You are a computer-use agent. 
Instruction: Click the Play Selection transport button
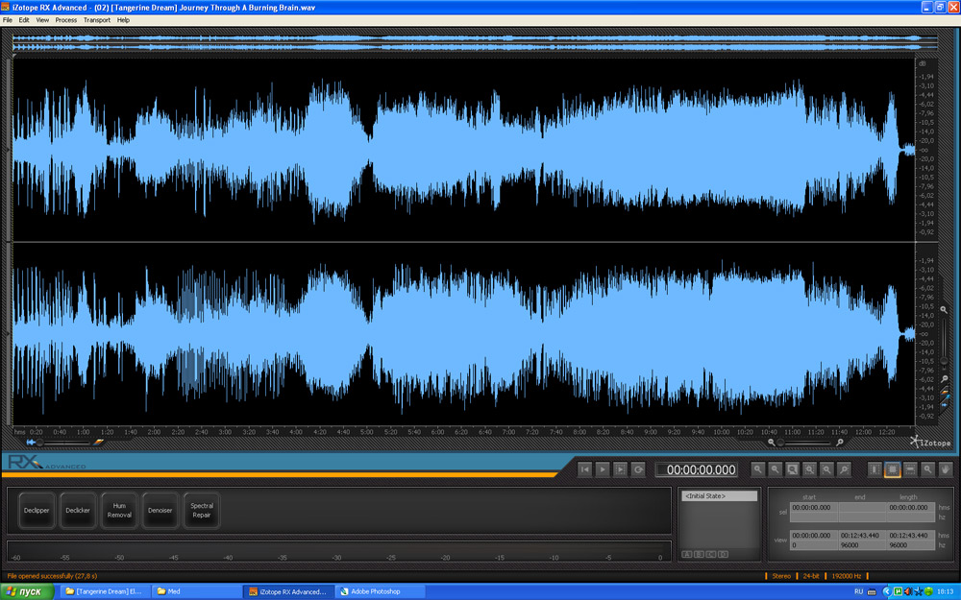click(621, 469)
